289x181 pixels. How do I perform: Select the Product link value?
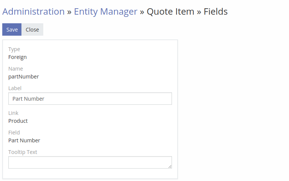(x=18, y=121)
